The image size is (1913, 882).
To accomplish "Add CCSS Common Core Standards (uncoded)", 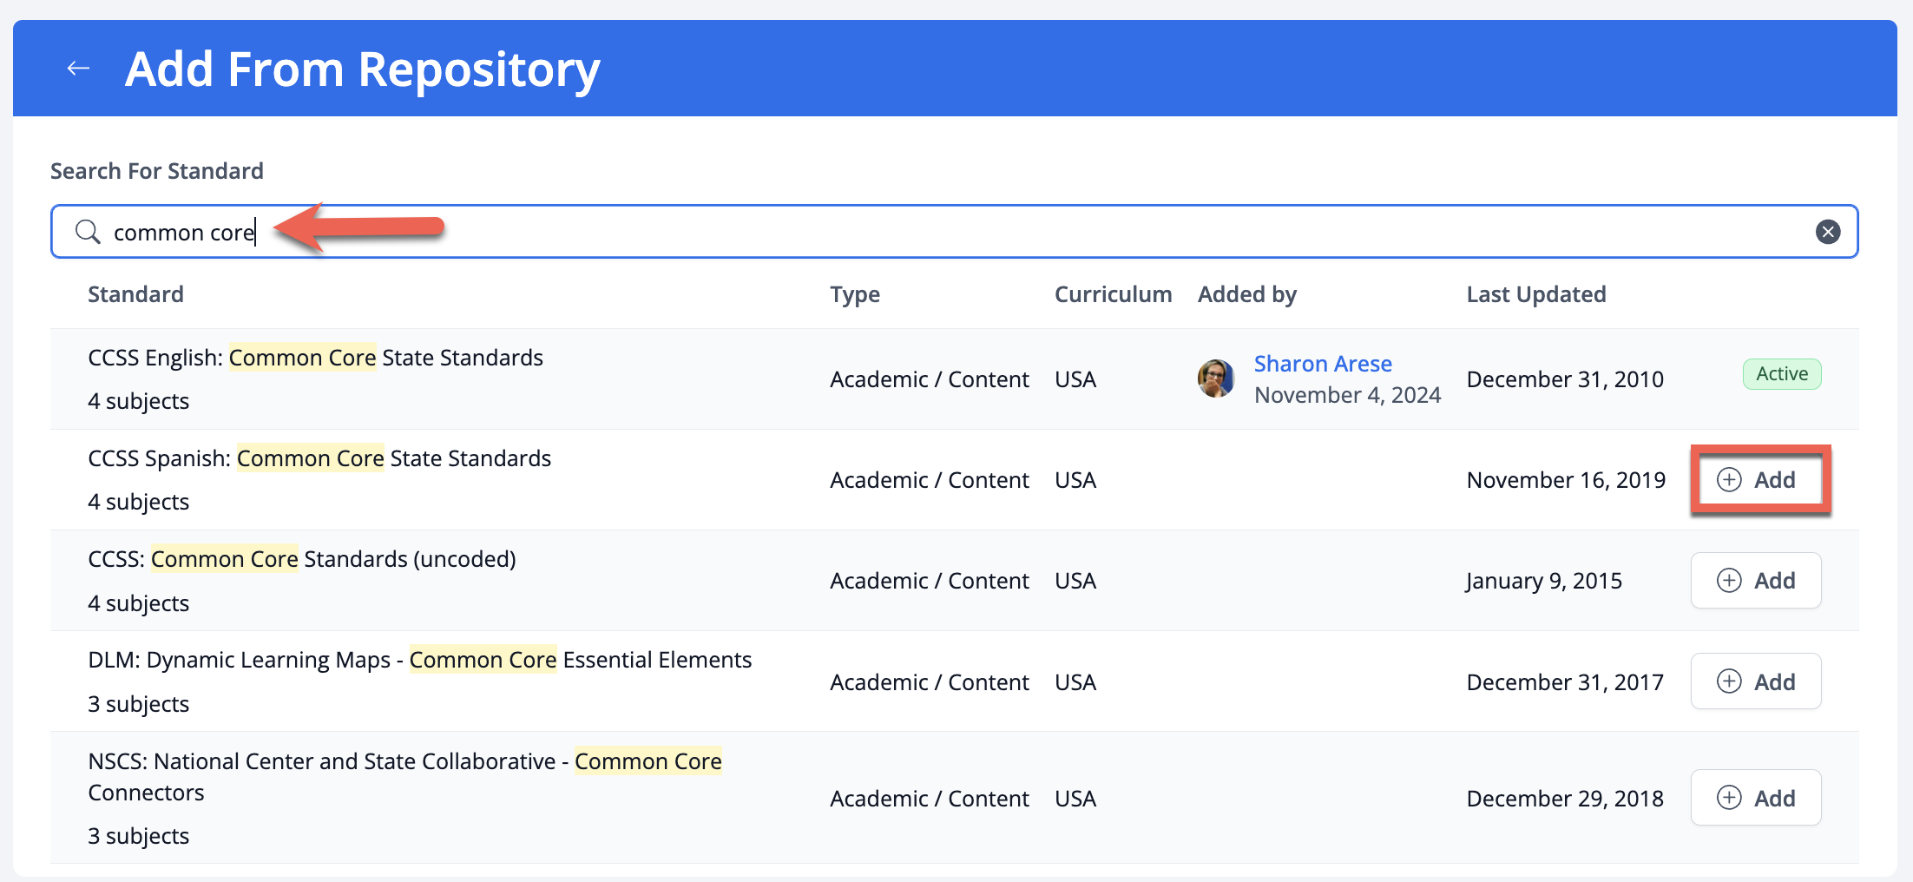I will [x=1755, y=581].
